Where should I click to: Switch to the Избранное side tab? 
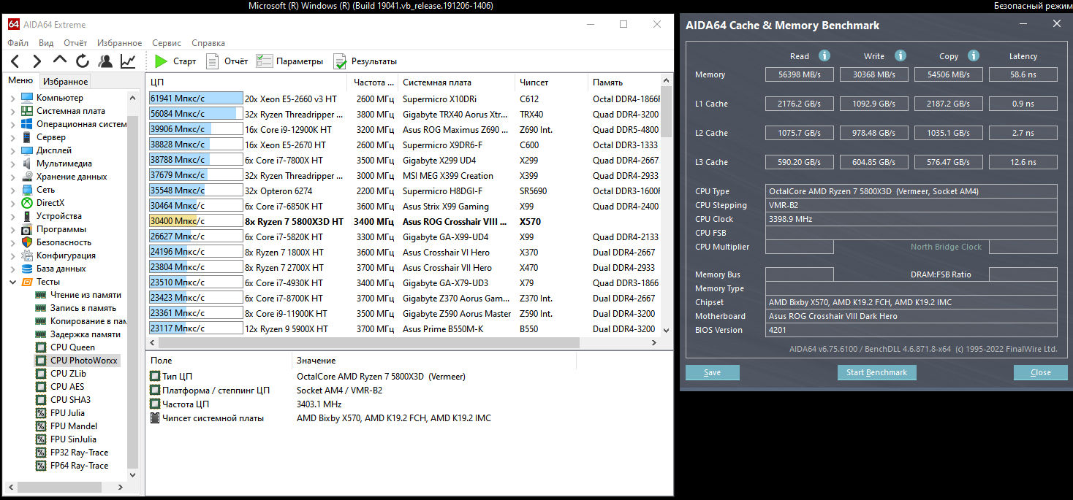pos(65,82)
